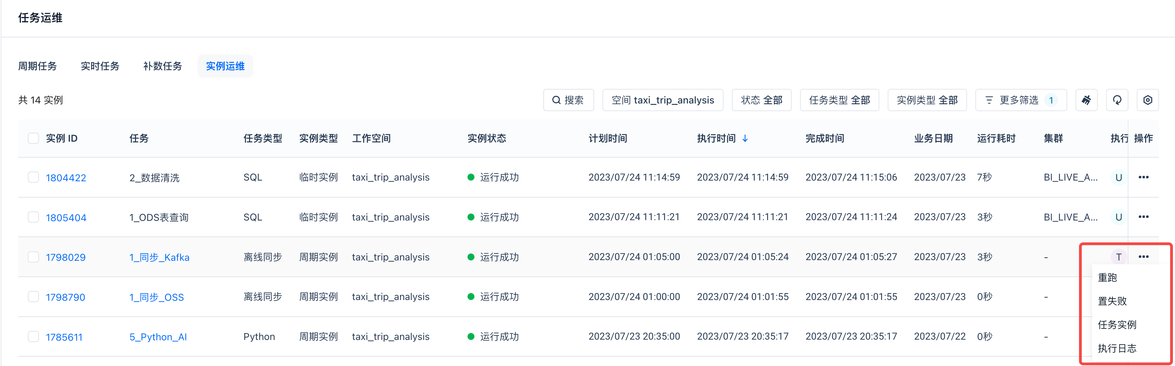Open the 更多筛选 filter panel
Screen dimensions: 1175x366
[1020, 100]
